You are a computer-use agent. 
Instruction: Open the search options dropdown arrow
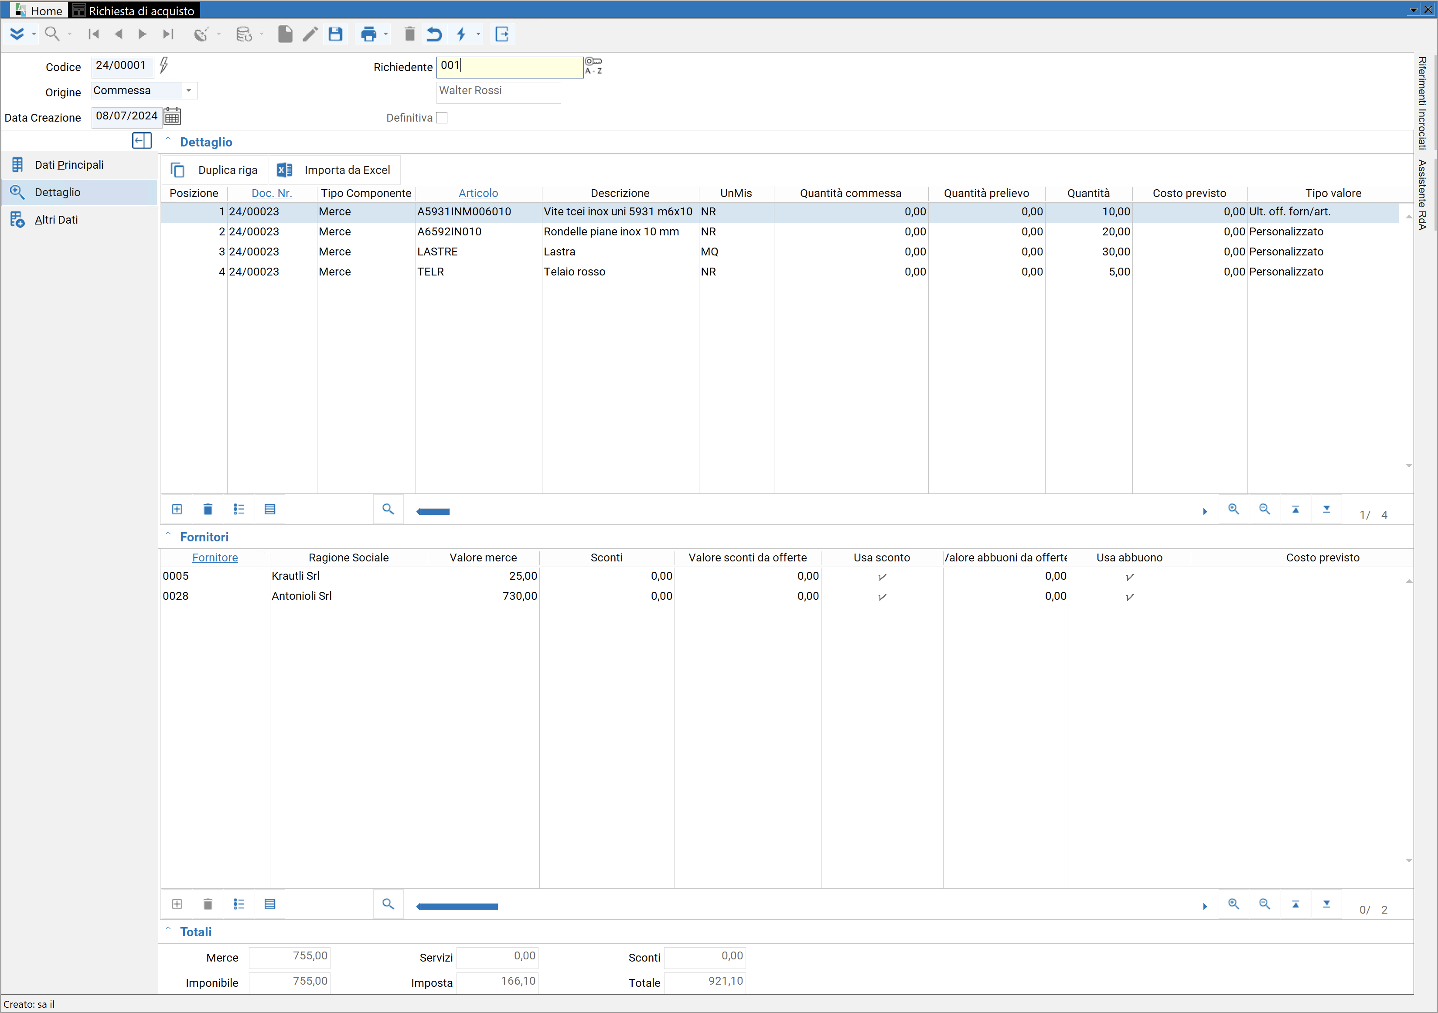click(x=69, y=34)
